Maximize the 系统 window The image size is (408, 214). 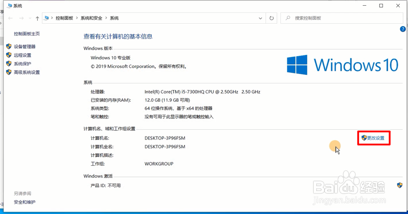tap(381, 6)
